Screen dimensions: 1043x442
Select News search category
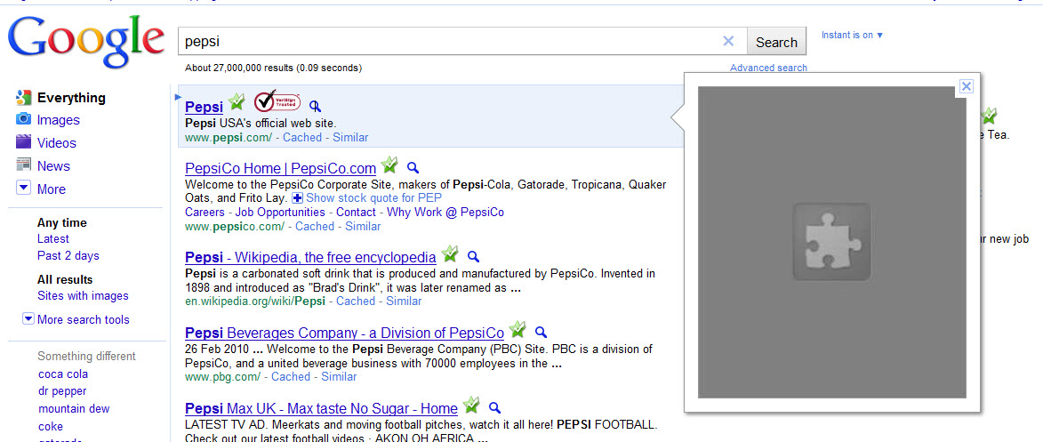click(53, 166)
